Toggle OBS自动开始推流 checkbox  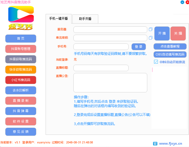[x=156, y=62]
